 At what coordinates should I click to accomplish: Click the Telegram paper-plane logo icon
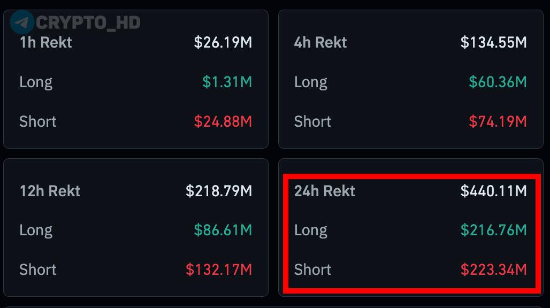pos(22,22)
